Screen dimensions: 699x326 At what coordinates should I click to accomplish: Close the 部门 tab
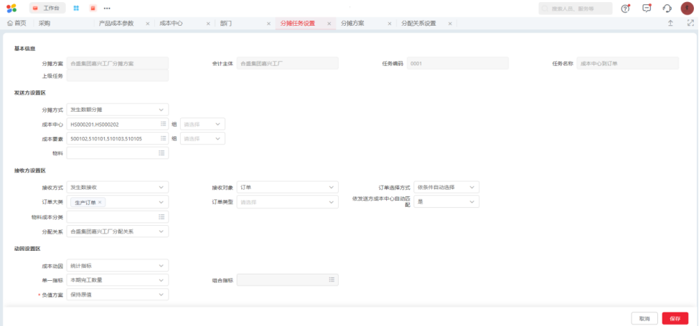point(268,24)
